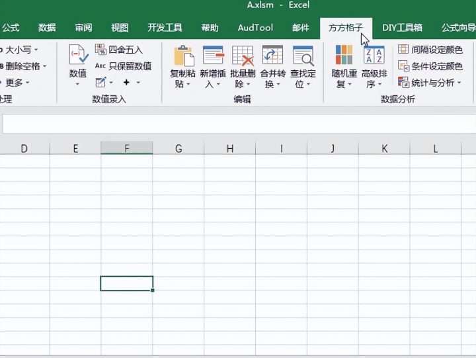476x358 pixels.
Task: Click the 查找定位 magnifier icon
Action: 303,56
